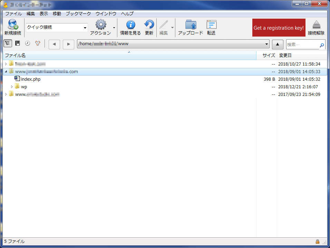330x248 pixels.
Task: Open the path /home/.../www dropdown arrow
Action: coord(266,44)
